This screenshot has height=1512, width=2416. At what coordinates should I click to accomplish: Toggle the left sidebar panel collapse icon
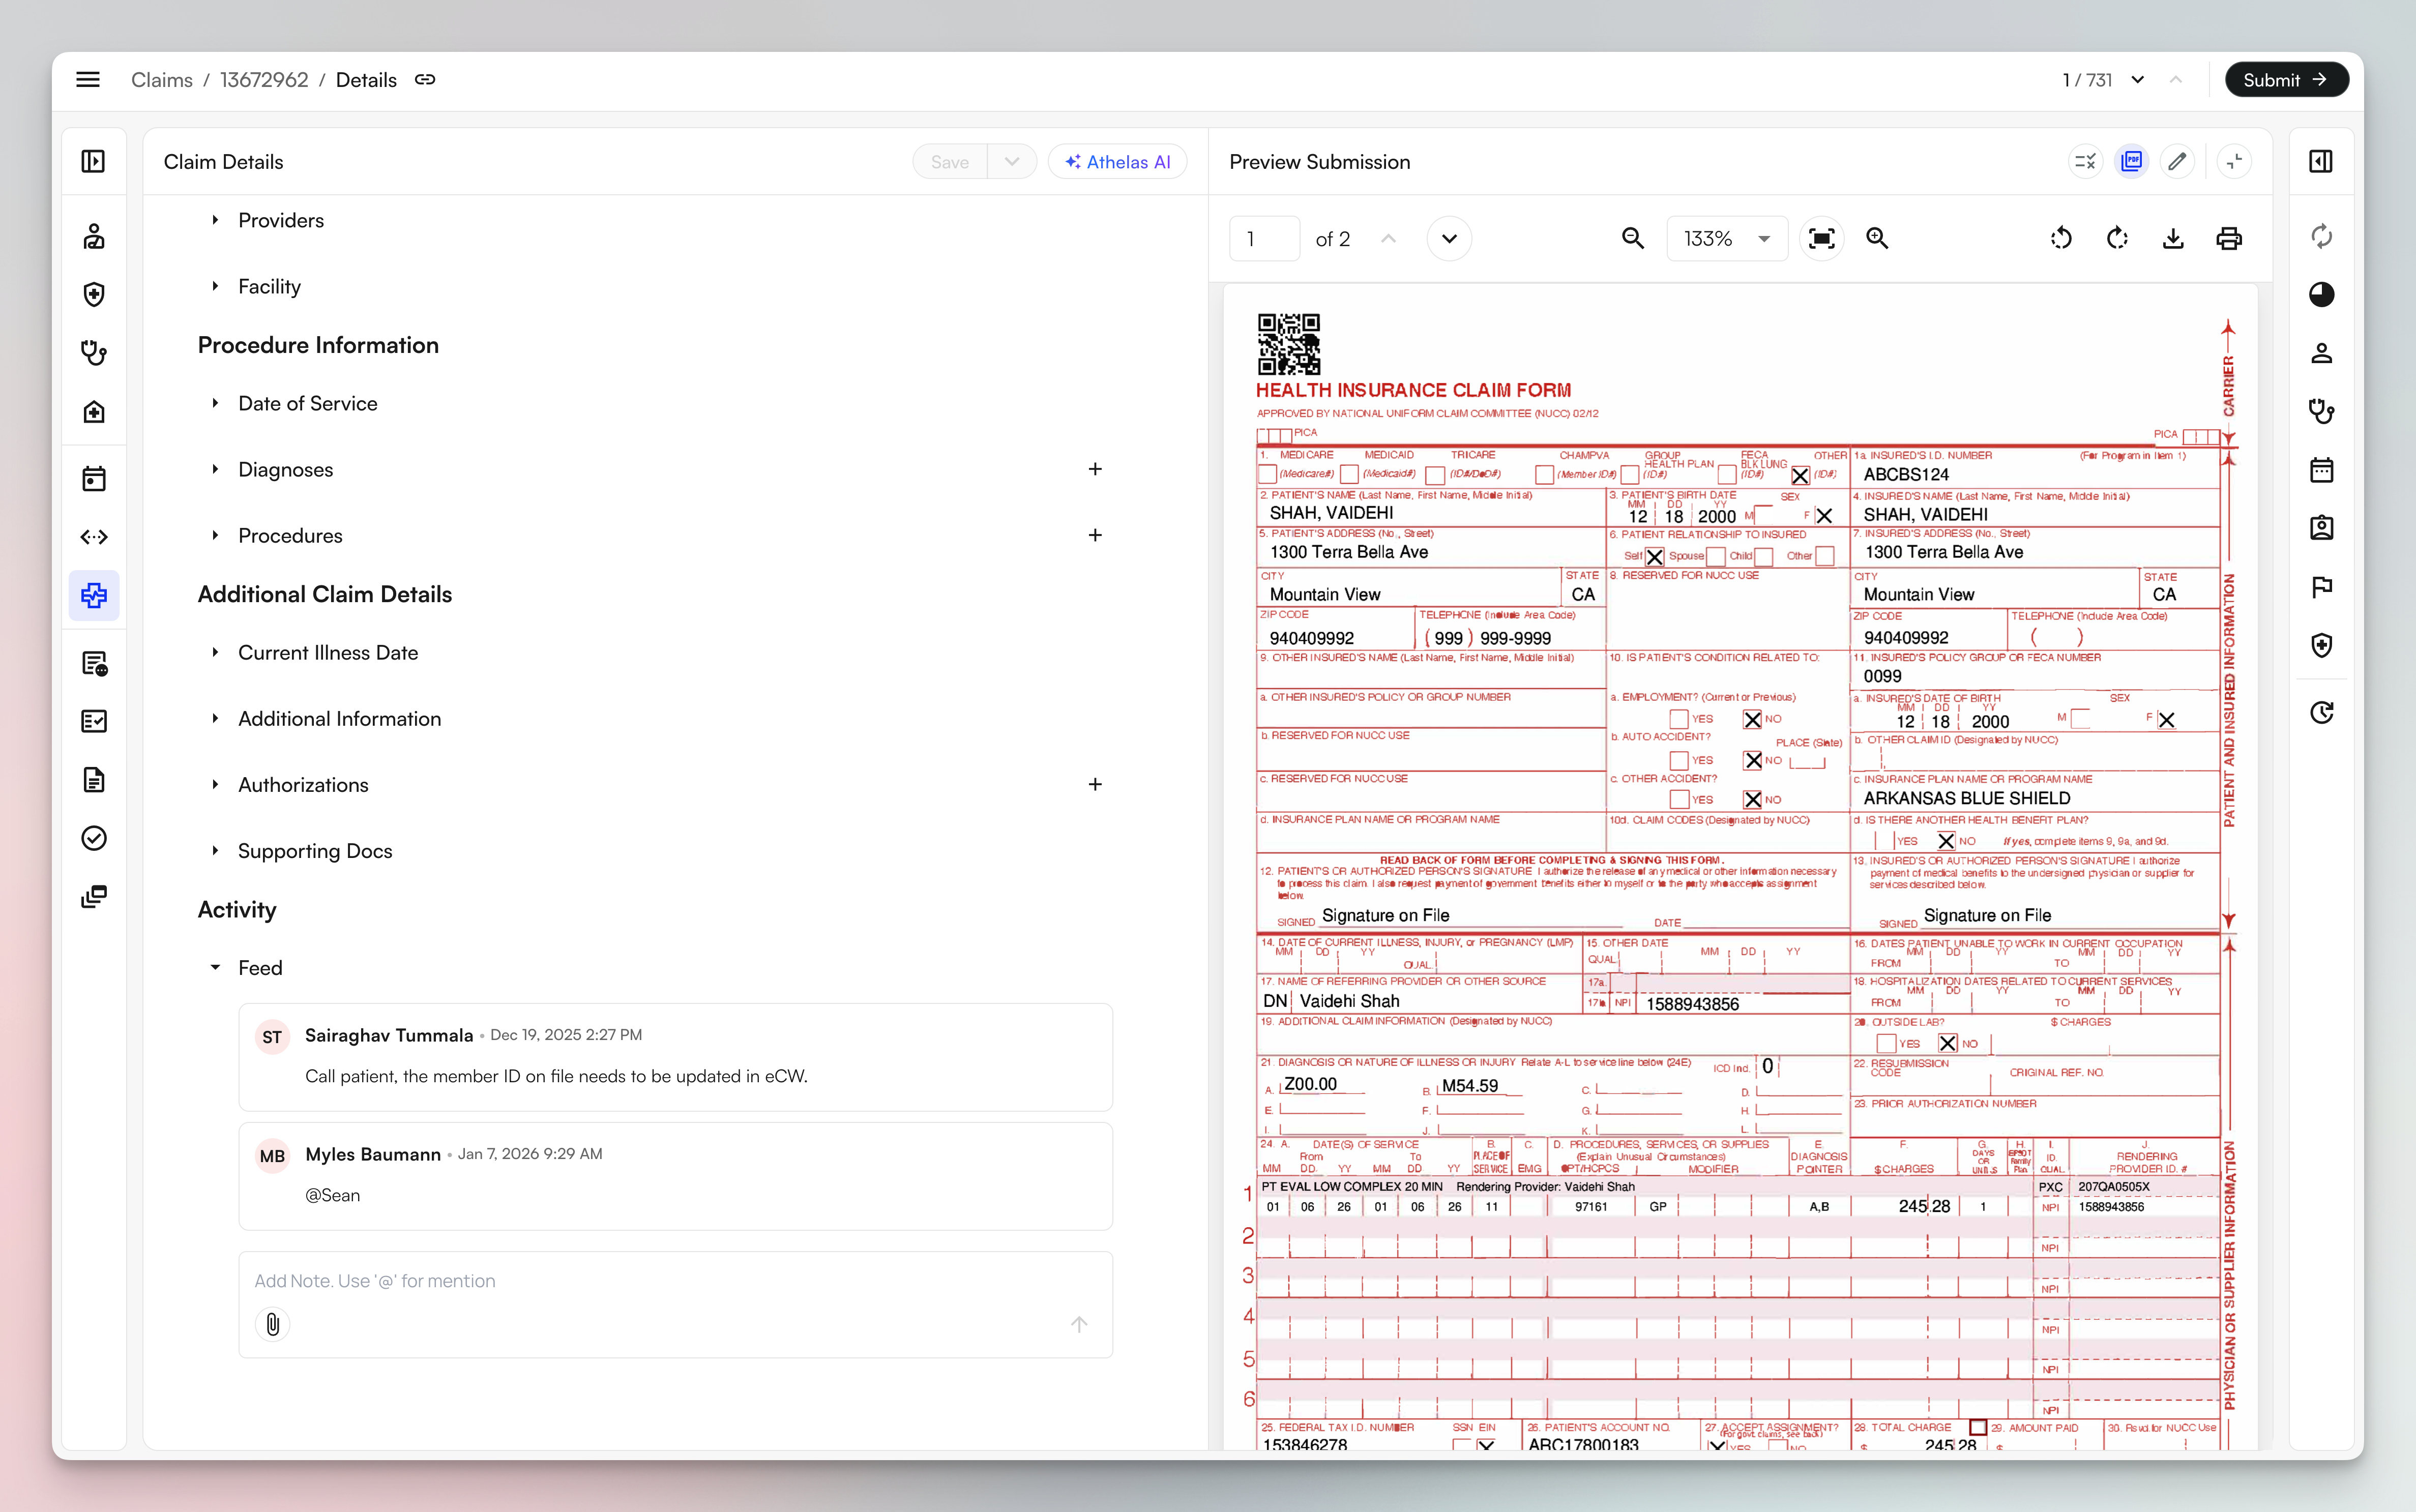click(x=93, y=161)
